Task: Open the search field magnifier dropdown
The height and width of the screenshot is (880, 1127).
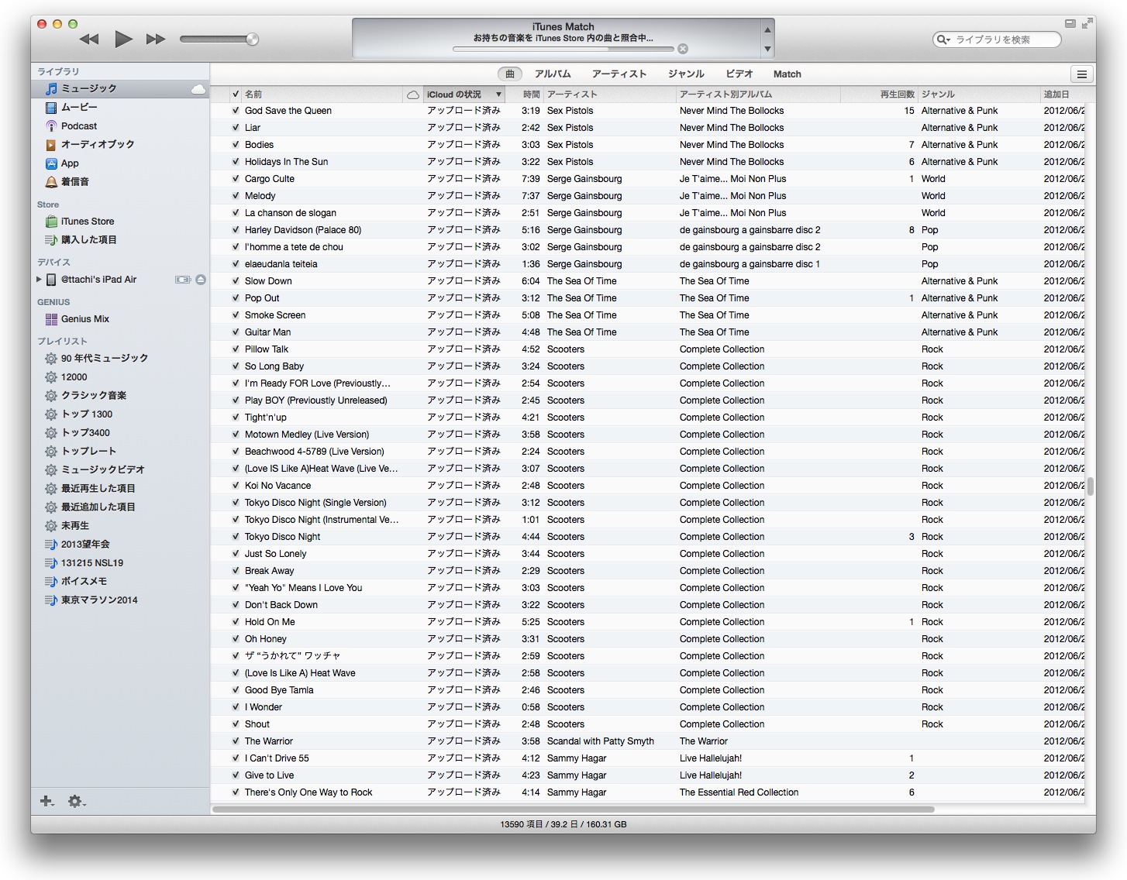Action: 943,40
